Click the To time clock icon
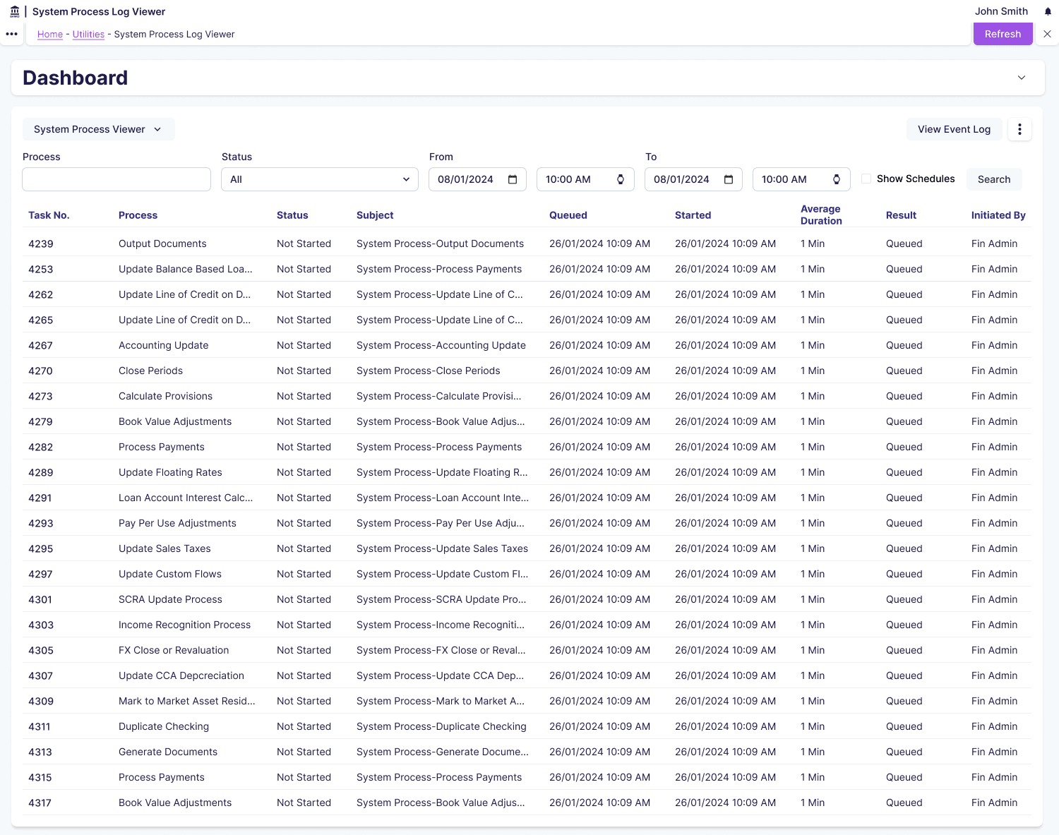 (x=837, y=179)
